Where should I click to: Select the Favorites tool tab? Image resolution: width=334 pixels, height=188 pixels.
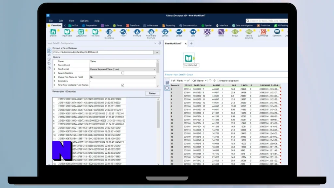point(54,25)
